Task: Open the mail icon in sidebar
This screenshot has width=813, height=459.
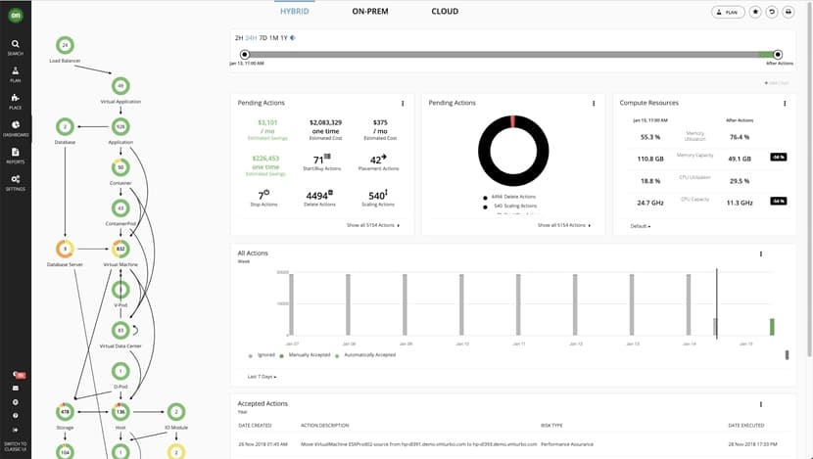Action: pyautogui.click(x=16, y=388)
